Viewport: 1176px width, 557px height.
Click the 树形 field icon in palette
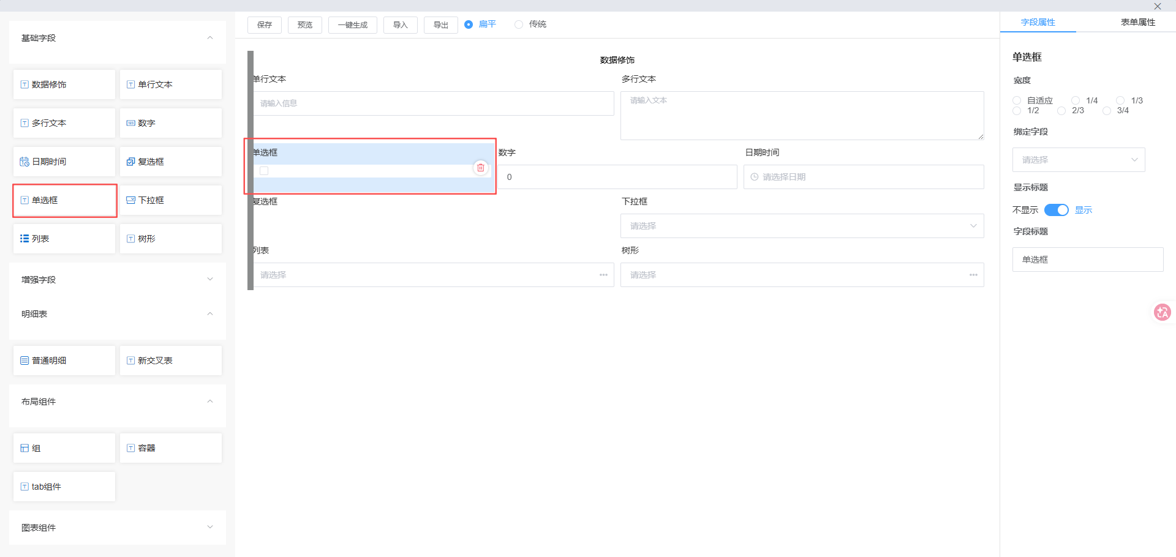[x=130, y=239]
